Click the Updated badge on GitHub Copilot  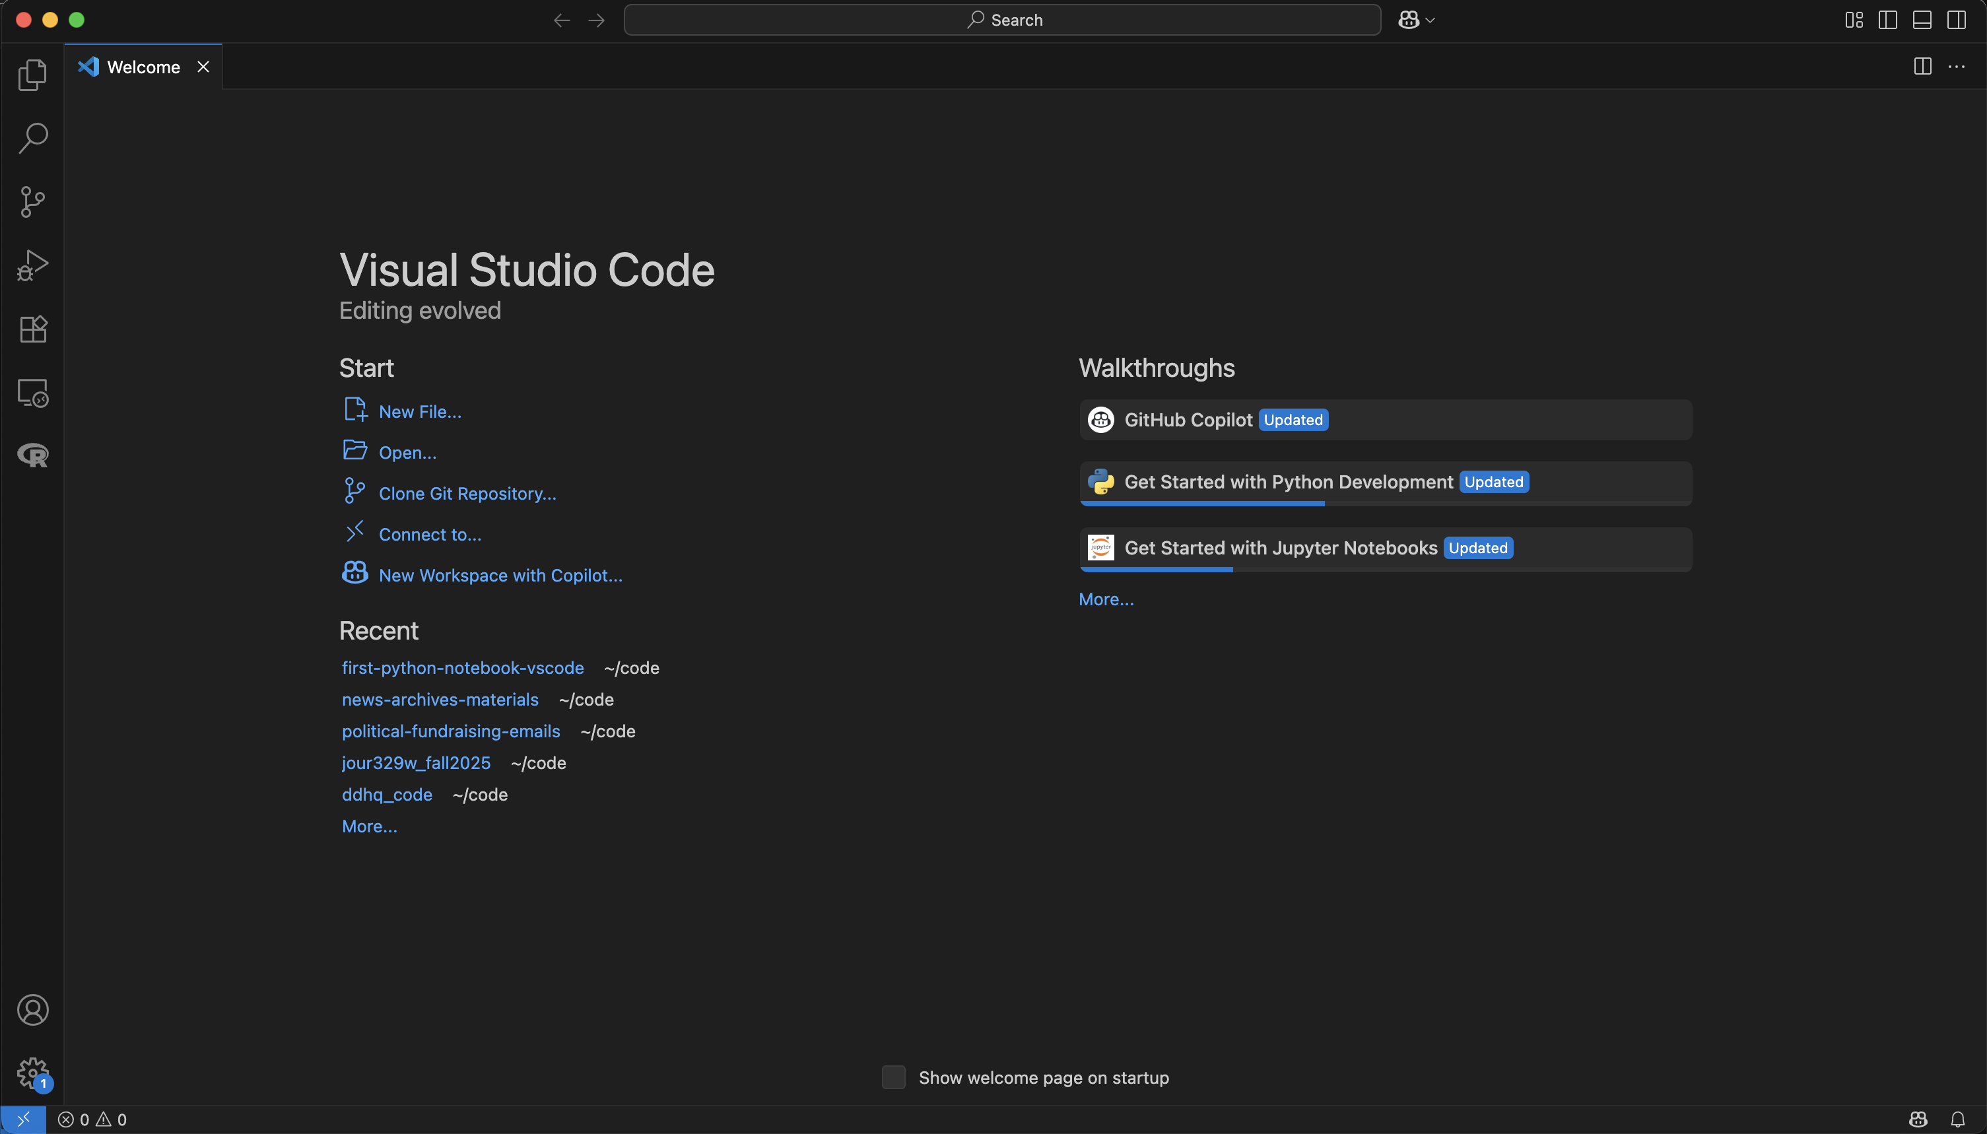click(x=1293, y=420)
